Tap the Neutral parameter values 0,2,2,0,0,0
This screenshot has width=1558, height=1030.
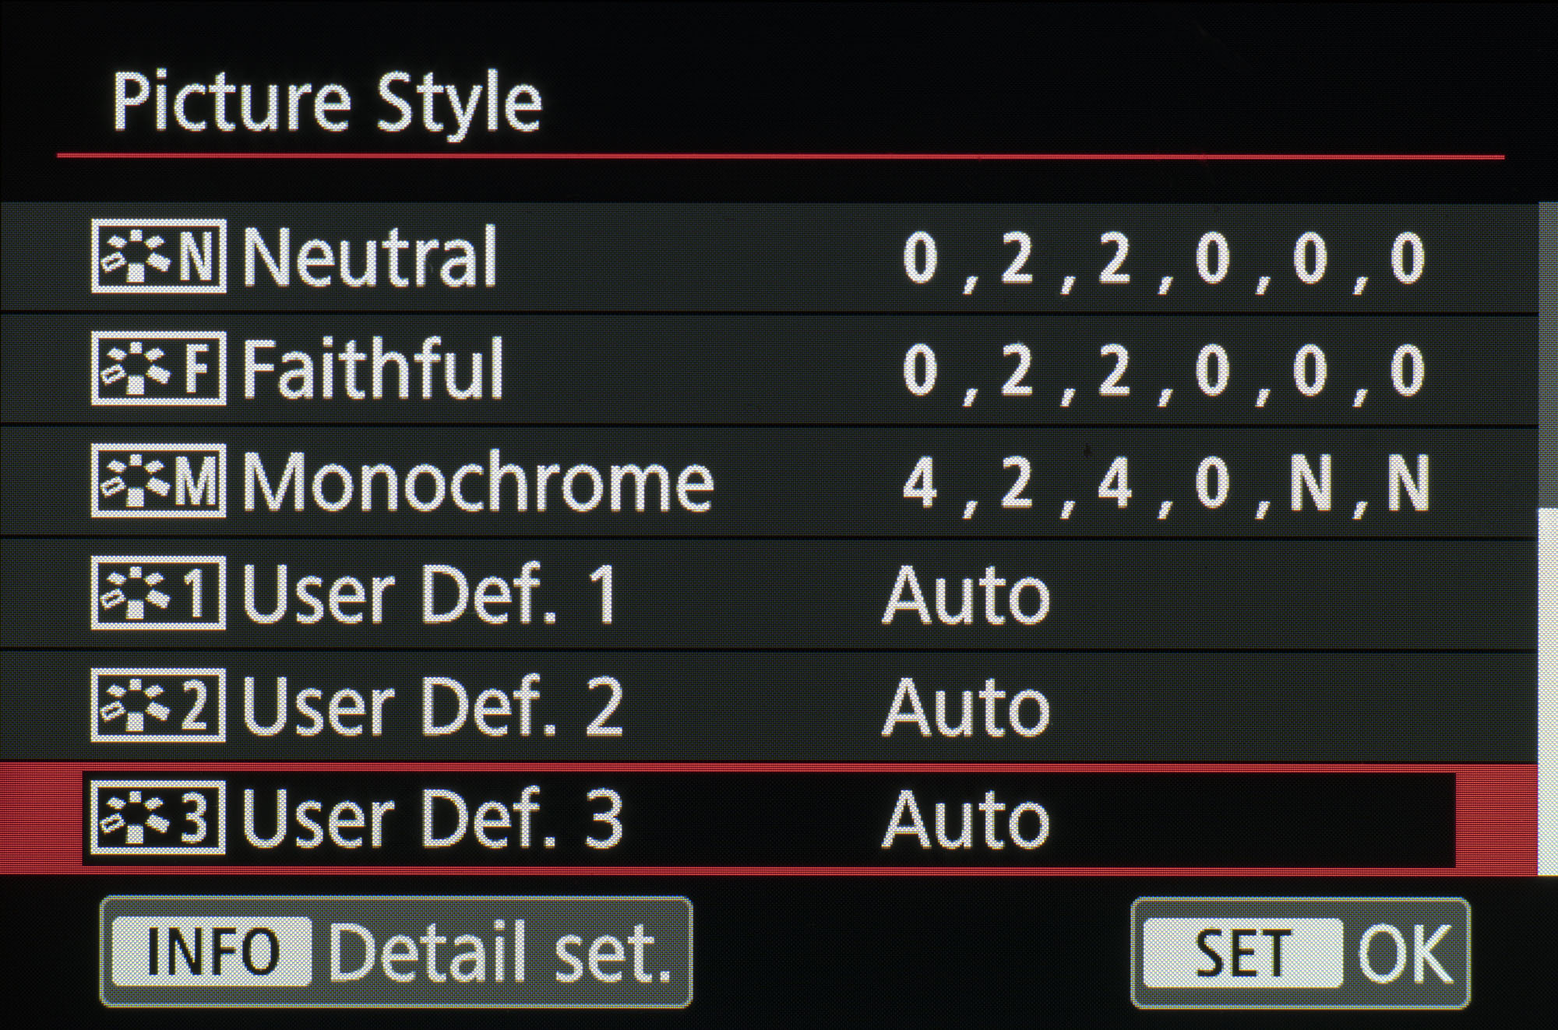click(x=1165, y=258)
